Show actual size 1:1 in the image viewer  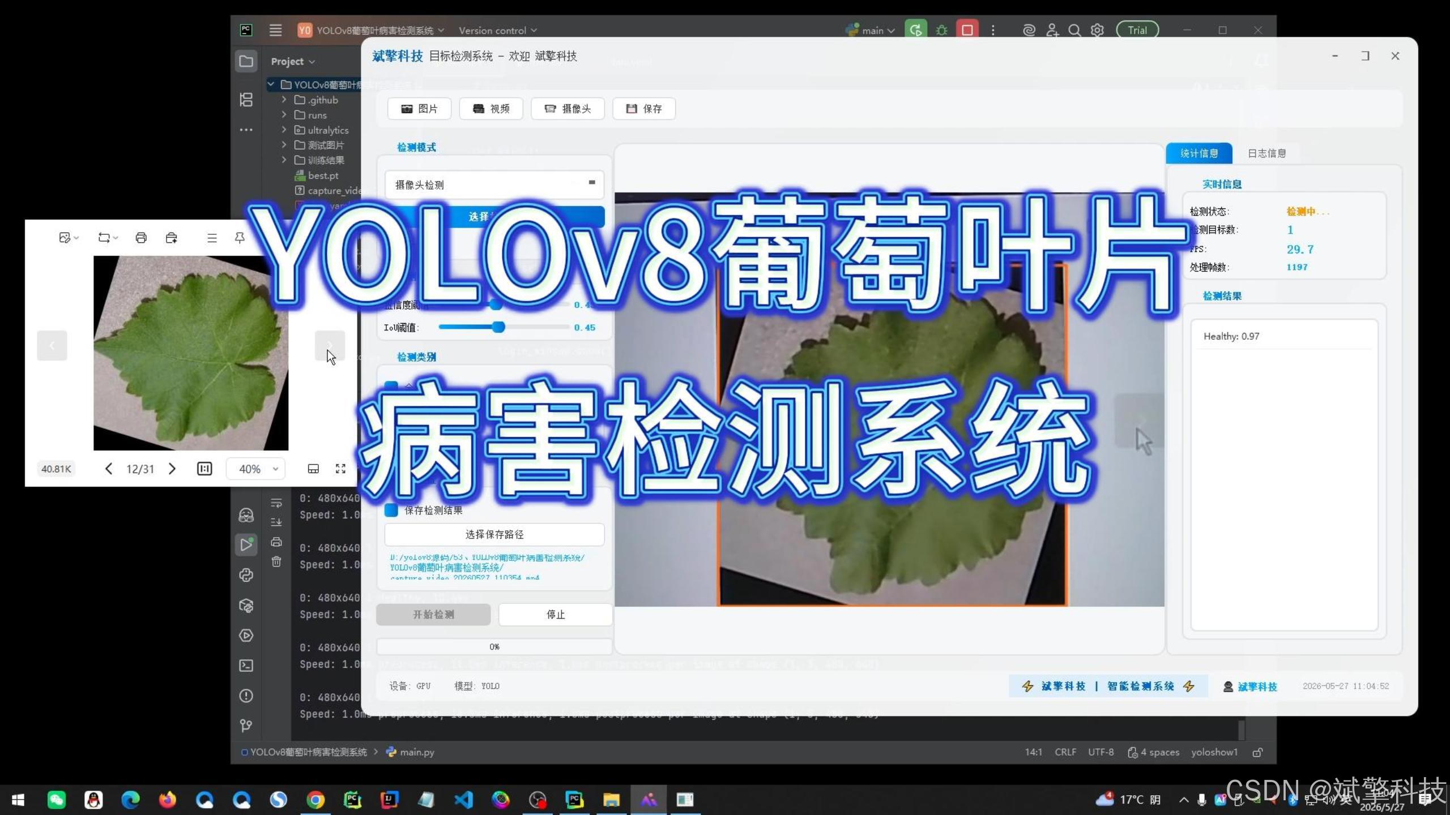click(x=204, y=469)
